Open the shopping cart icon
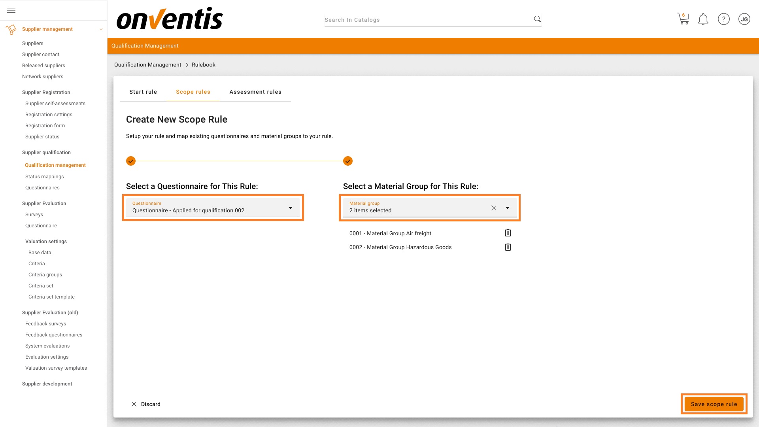 coord(683,19)
